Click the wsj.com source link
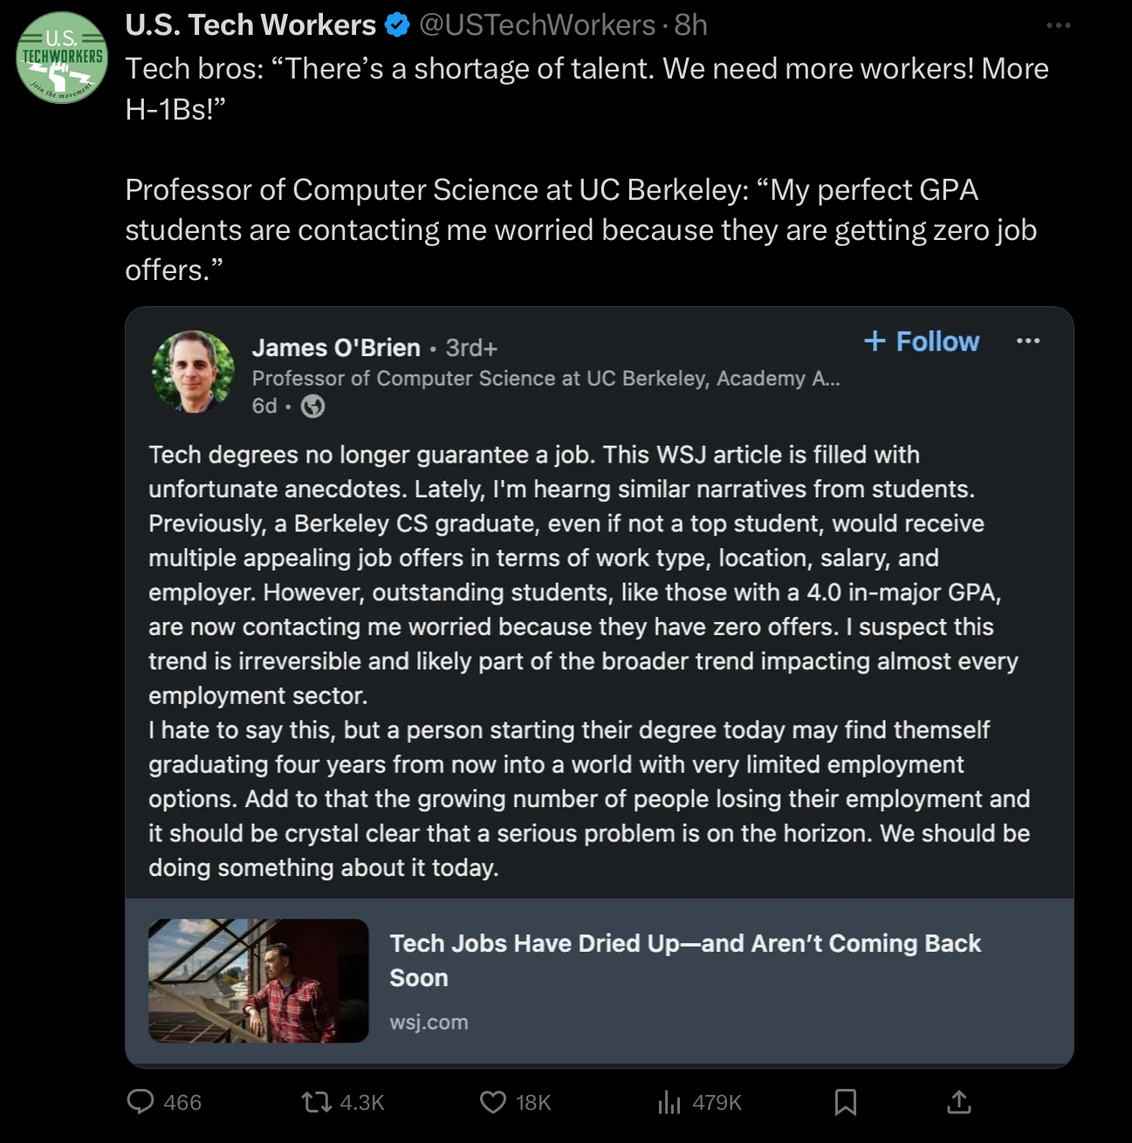1132x1143 pixels. (x=429, y=1023)
